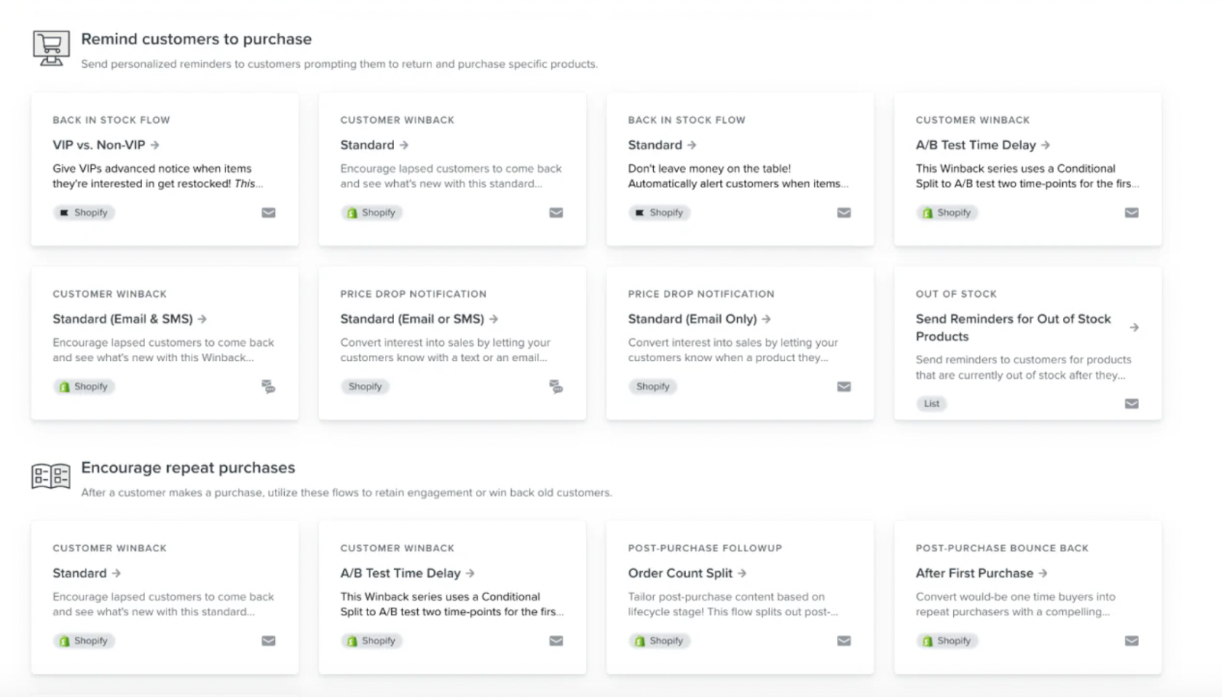Click the Shopify badge on the Back in Stock Standard card
This screenshot has height=697, width=1222.
coord(660,212)
